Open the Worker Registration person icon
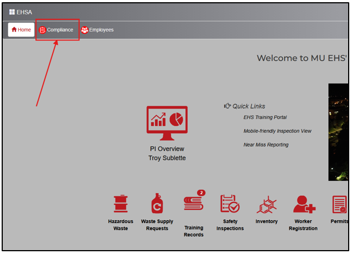The image size is (352, 254). pyautogui.click(x=303, y=204)
